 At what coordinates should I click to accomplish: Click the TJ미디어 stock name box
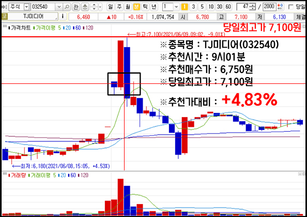click(33, 17)
